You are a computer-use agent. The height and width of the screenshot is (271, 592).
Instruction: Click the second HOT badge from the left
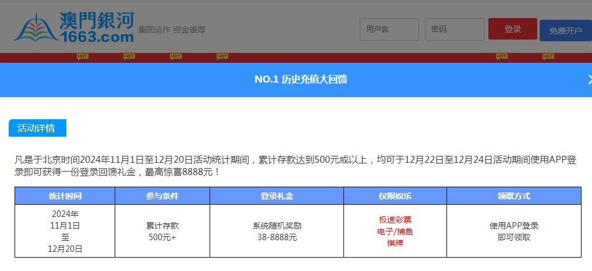click(x=129, y=56)
